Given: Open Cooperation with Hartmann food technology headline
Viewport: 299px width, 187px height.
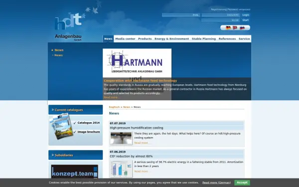Looking at the screenshot, I should pos(141,81).
